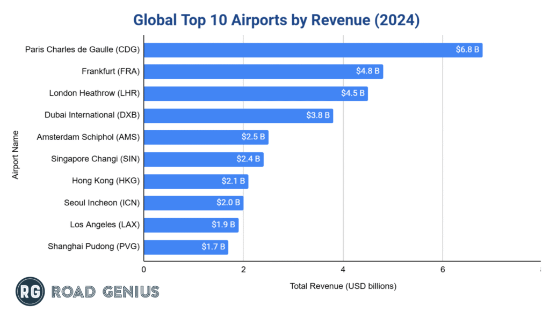Click the $1.7 B Shanghai Pudong data label
Image resolution: width=550 pixels, height=312 pixels.
213,247
